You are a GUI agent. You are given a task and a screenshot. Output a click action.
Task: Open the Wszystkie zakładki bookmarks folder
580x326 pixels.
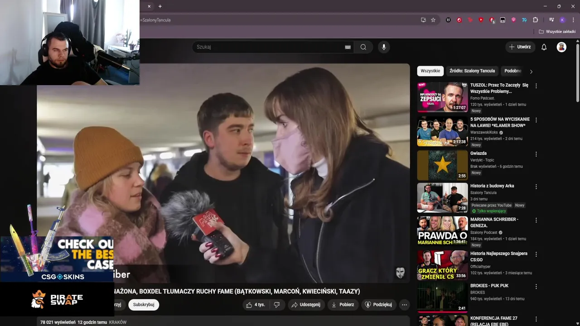point(557,32)
